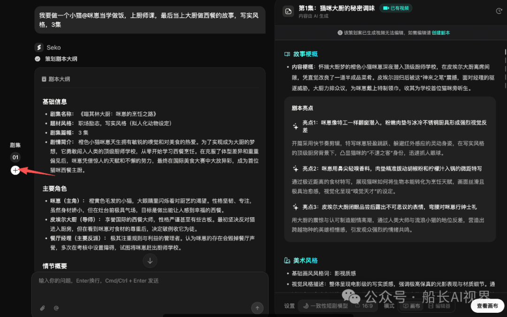Click the info icon in the notice bar
The height and width of the screenshot is (317, 507).
pos(340,33)
